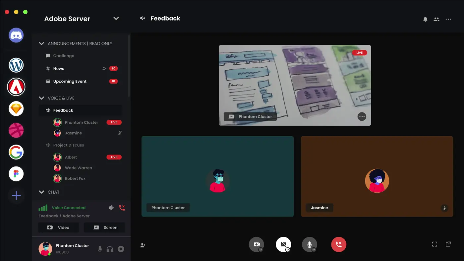Image resolution: width=464 pixels, height=261 pixels.
Task: Open Discord home from server rail
Action: 16,35
